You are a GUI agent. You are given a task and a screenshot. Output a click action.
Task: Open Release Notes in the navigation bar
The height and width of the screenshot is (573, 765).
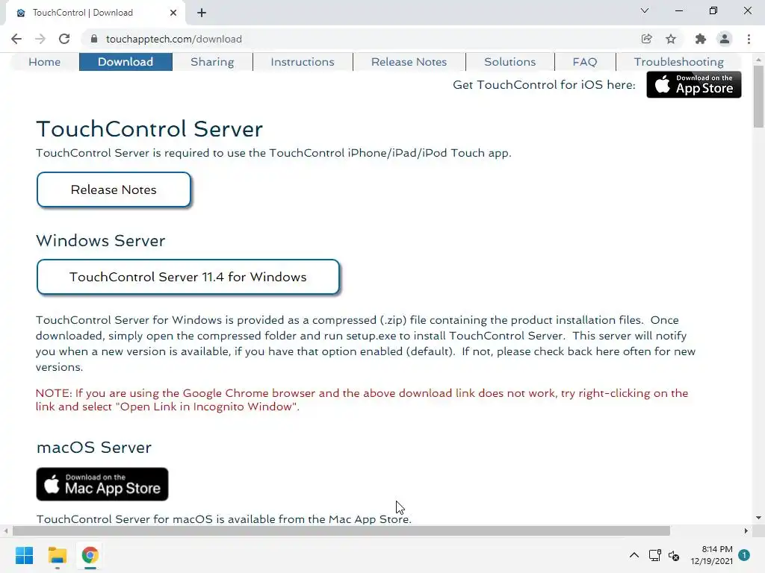tap(409, 62)
